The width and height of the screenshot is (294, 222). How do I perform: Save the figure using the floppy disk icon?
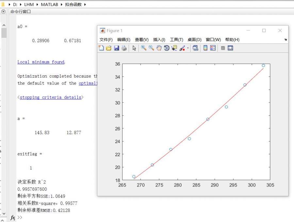coord(117,48)
